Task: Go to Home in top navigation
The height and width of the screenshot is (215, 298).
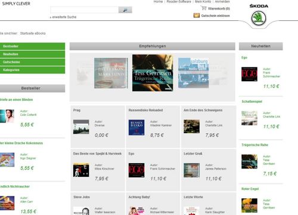Action: [x=158, y=2]
